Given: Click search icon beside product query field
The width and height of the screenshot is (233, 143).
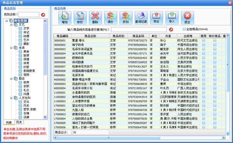Looking at the screenshot, I should 171,29.
